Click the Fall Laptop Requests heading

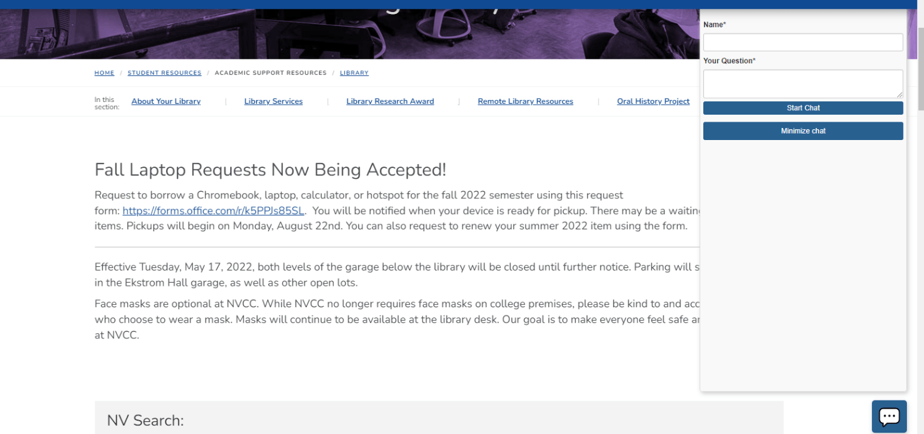(270, 170)
